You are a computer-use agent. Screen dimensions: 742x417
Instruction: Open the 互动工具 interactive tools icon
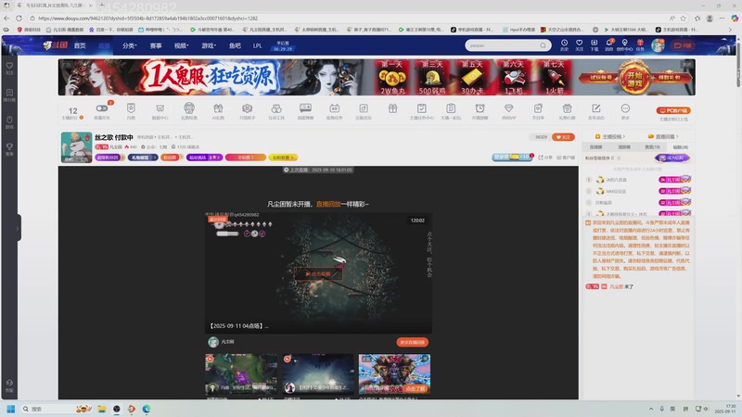pyautogui.click(x=276, y=110)
